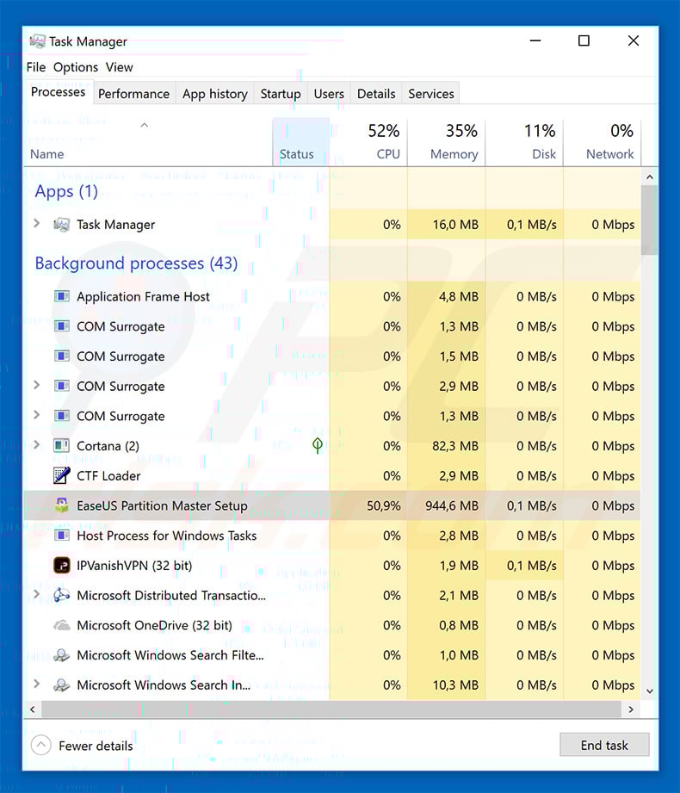
Task: Select the EaseUS Partition Master Setup row
Action: [332, 505]
